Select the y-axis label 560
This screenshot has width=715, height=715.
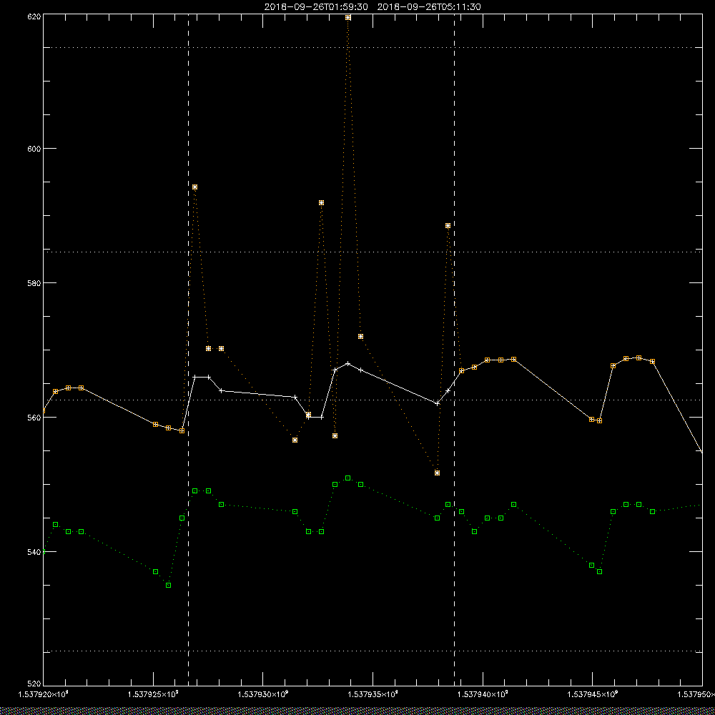pos(34,418)
